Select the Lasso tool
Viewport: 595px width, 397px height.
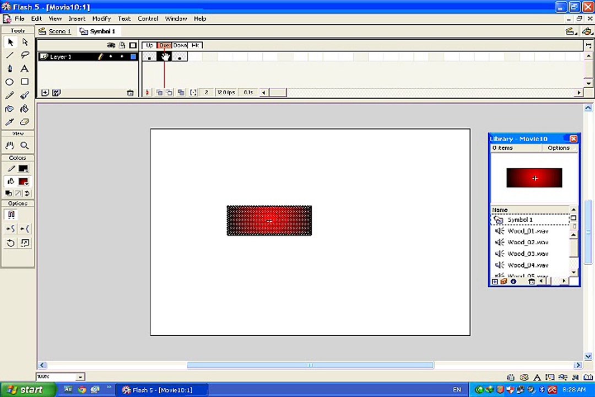25,56
